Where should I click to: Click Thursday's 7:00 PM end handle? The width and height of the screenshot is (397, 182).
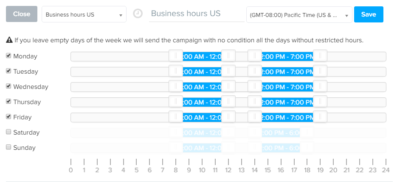[320, 102]
